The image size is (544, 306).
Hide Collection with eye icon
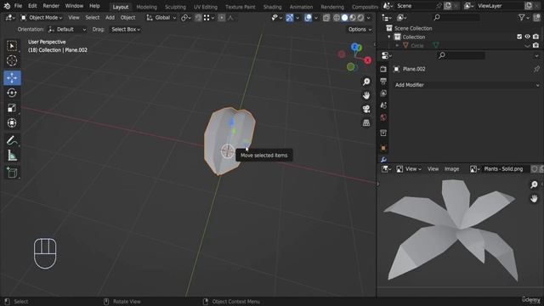click(527, 37)
